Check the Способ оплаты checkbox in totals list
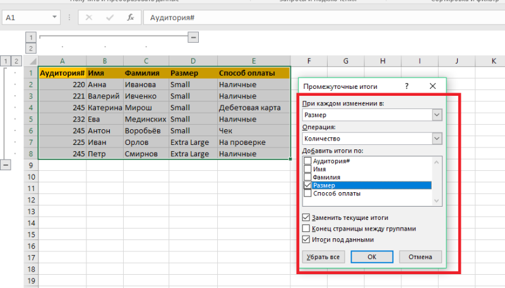 (x=307, y=193)
